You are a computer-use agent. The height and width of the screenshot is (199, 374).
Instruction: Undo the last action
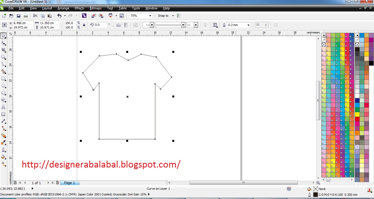[60, 16]
